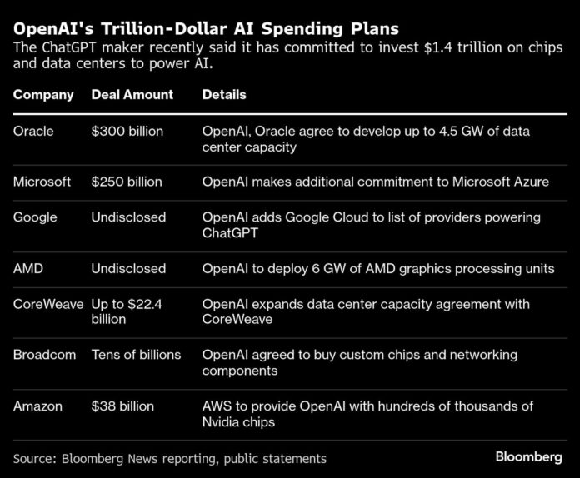The image size is (580, 478).
Task: Select the $250 billion deal amount
Action: [x=127, y=181]
